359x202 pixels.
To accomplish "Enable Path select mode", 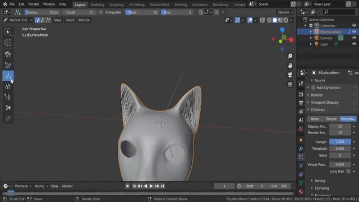I will point(38,20).
